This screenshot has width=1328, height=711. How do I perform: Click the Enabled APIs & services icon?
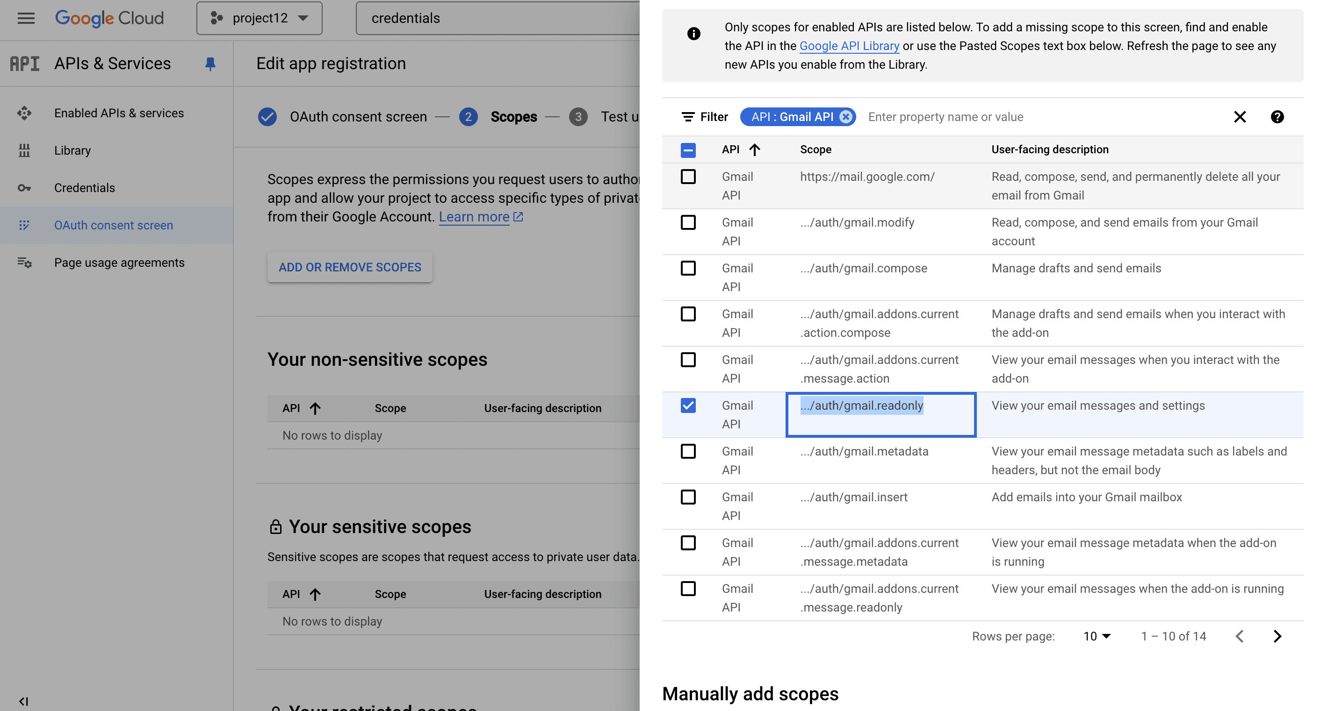click(x=24, y=113)
